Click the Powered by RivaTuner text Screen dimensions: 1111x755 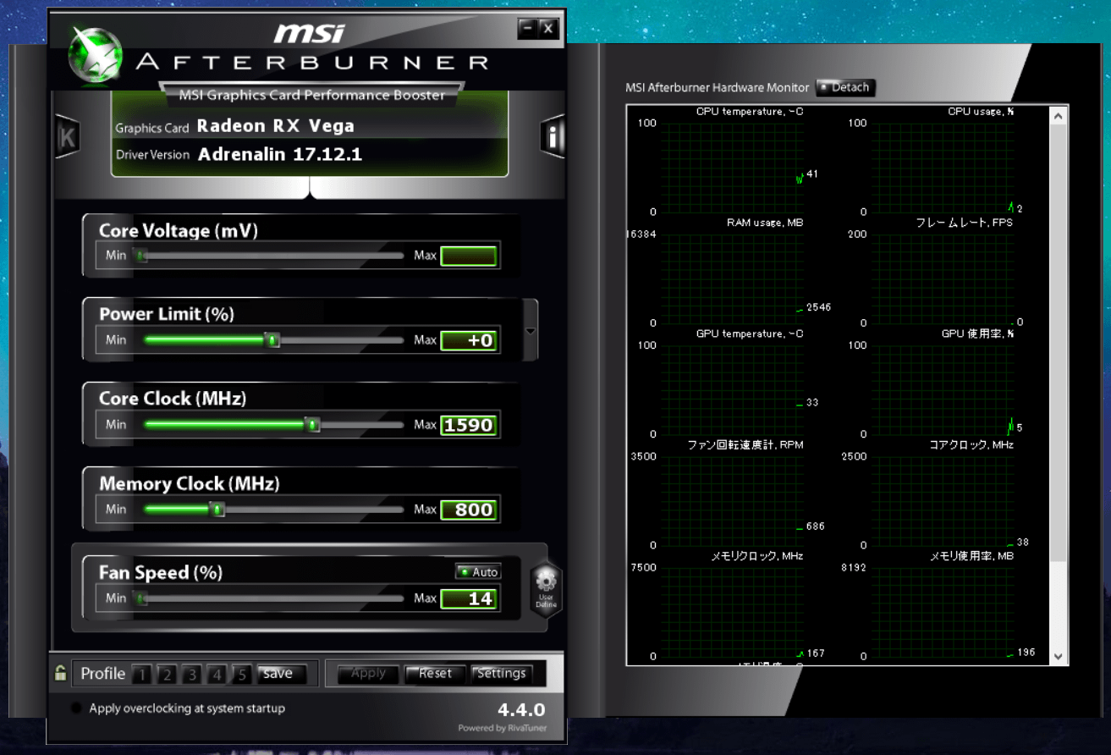point(502,728)
